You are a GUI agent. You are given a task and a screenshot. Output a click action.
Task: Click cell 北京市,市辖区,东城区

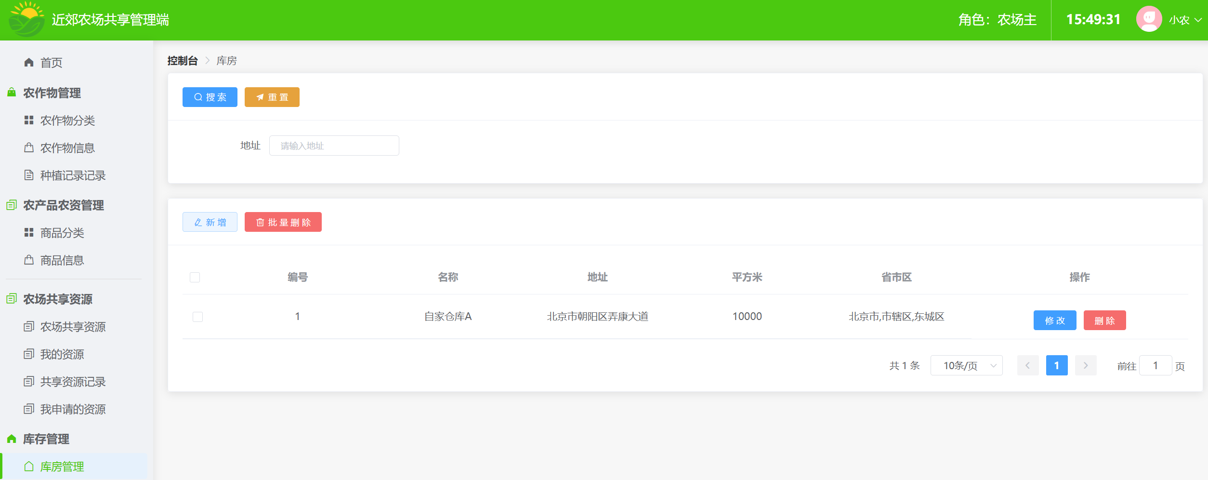[x=896, y=317]
